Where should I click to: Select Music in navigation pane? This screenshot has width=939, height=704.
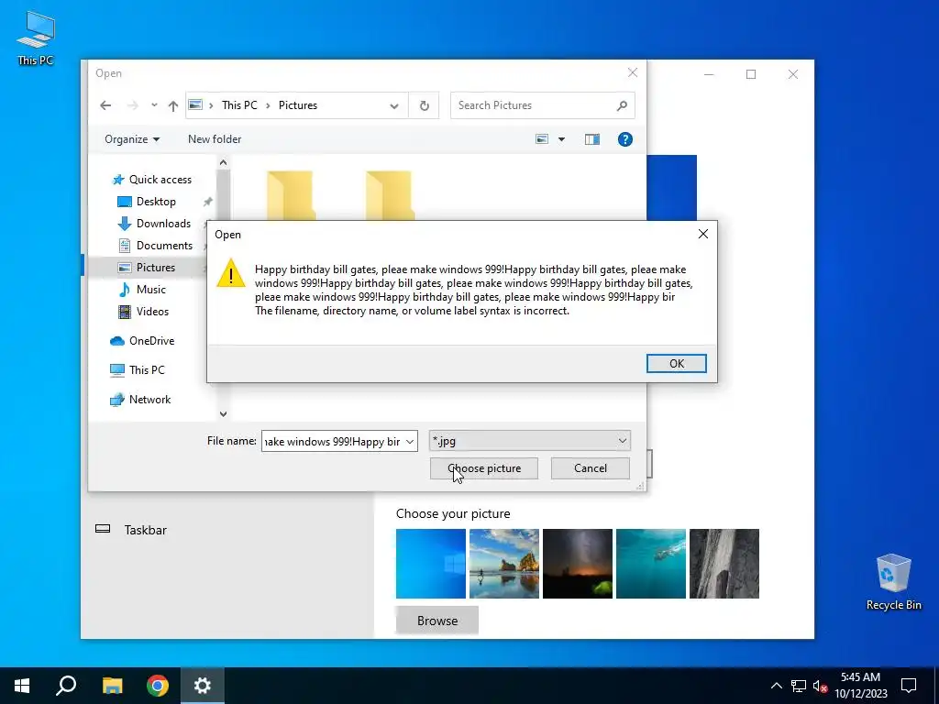[x=142, y=289]
